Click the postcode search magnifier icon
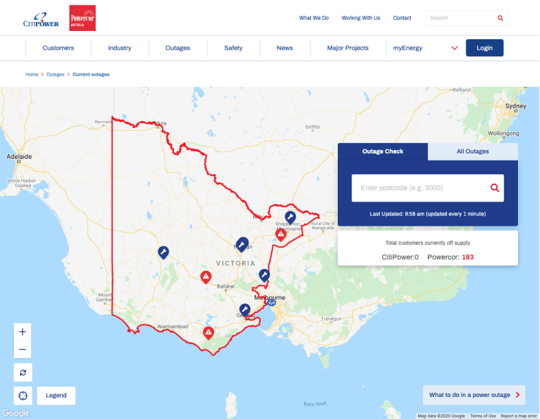540x419 pixels. (x=494, y=188)
